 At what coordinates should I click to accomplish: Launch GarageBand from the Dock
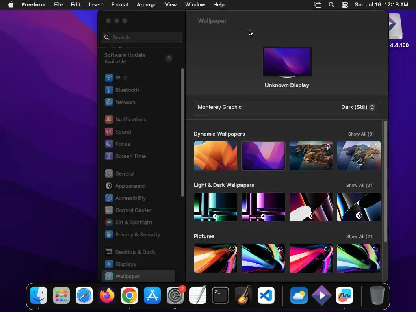[243, 295]
